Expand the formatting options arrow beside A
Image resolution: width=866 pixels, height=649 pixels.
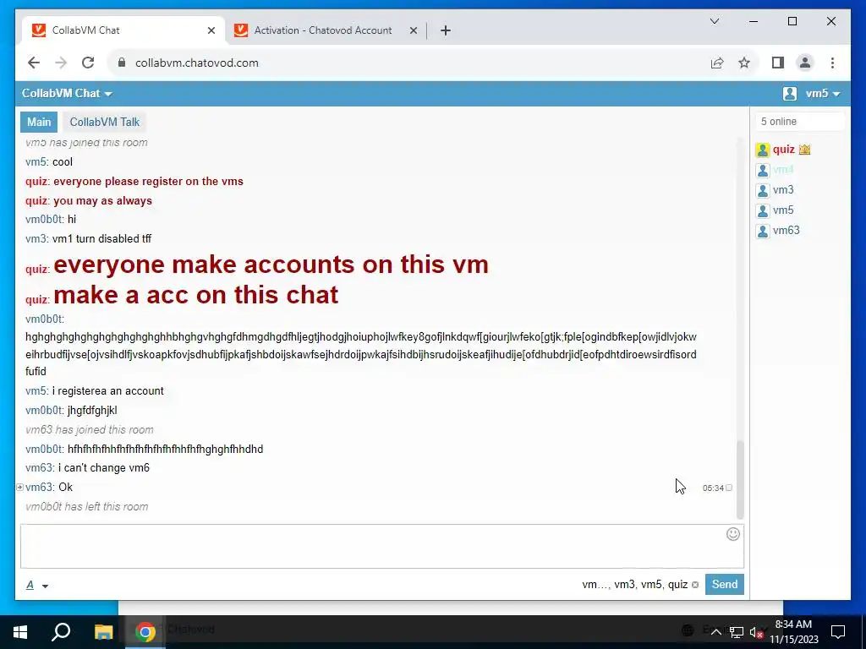coord(46,586)
